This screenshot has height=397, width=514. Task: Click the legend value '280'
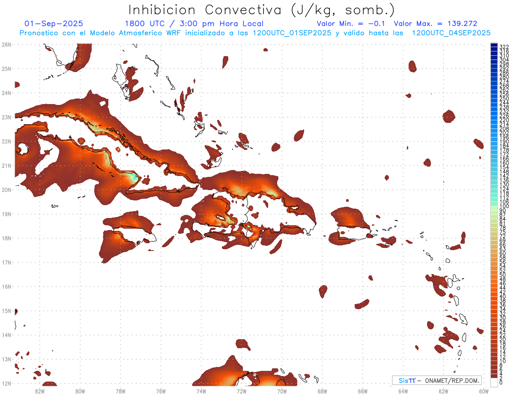(504, 77)
